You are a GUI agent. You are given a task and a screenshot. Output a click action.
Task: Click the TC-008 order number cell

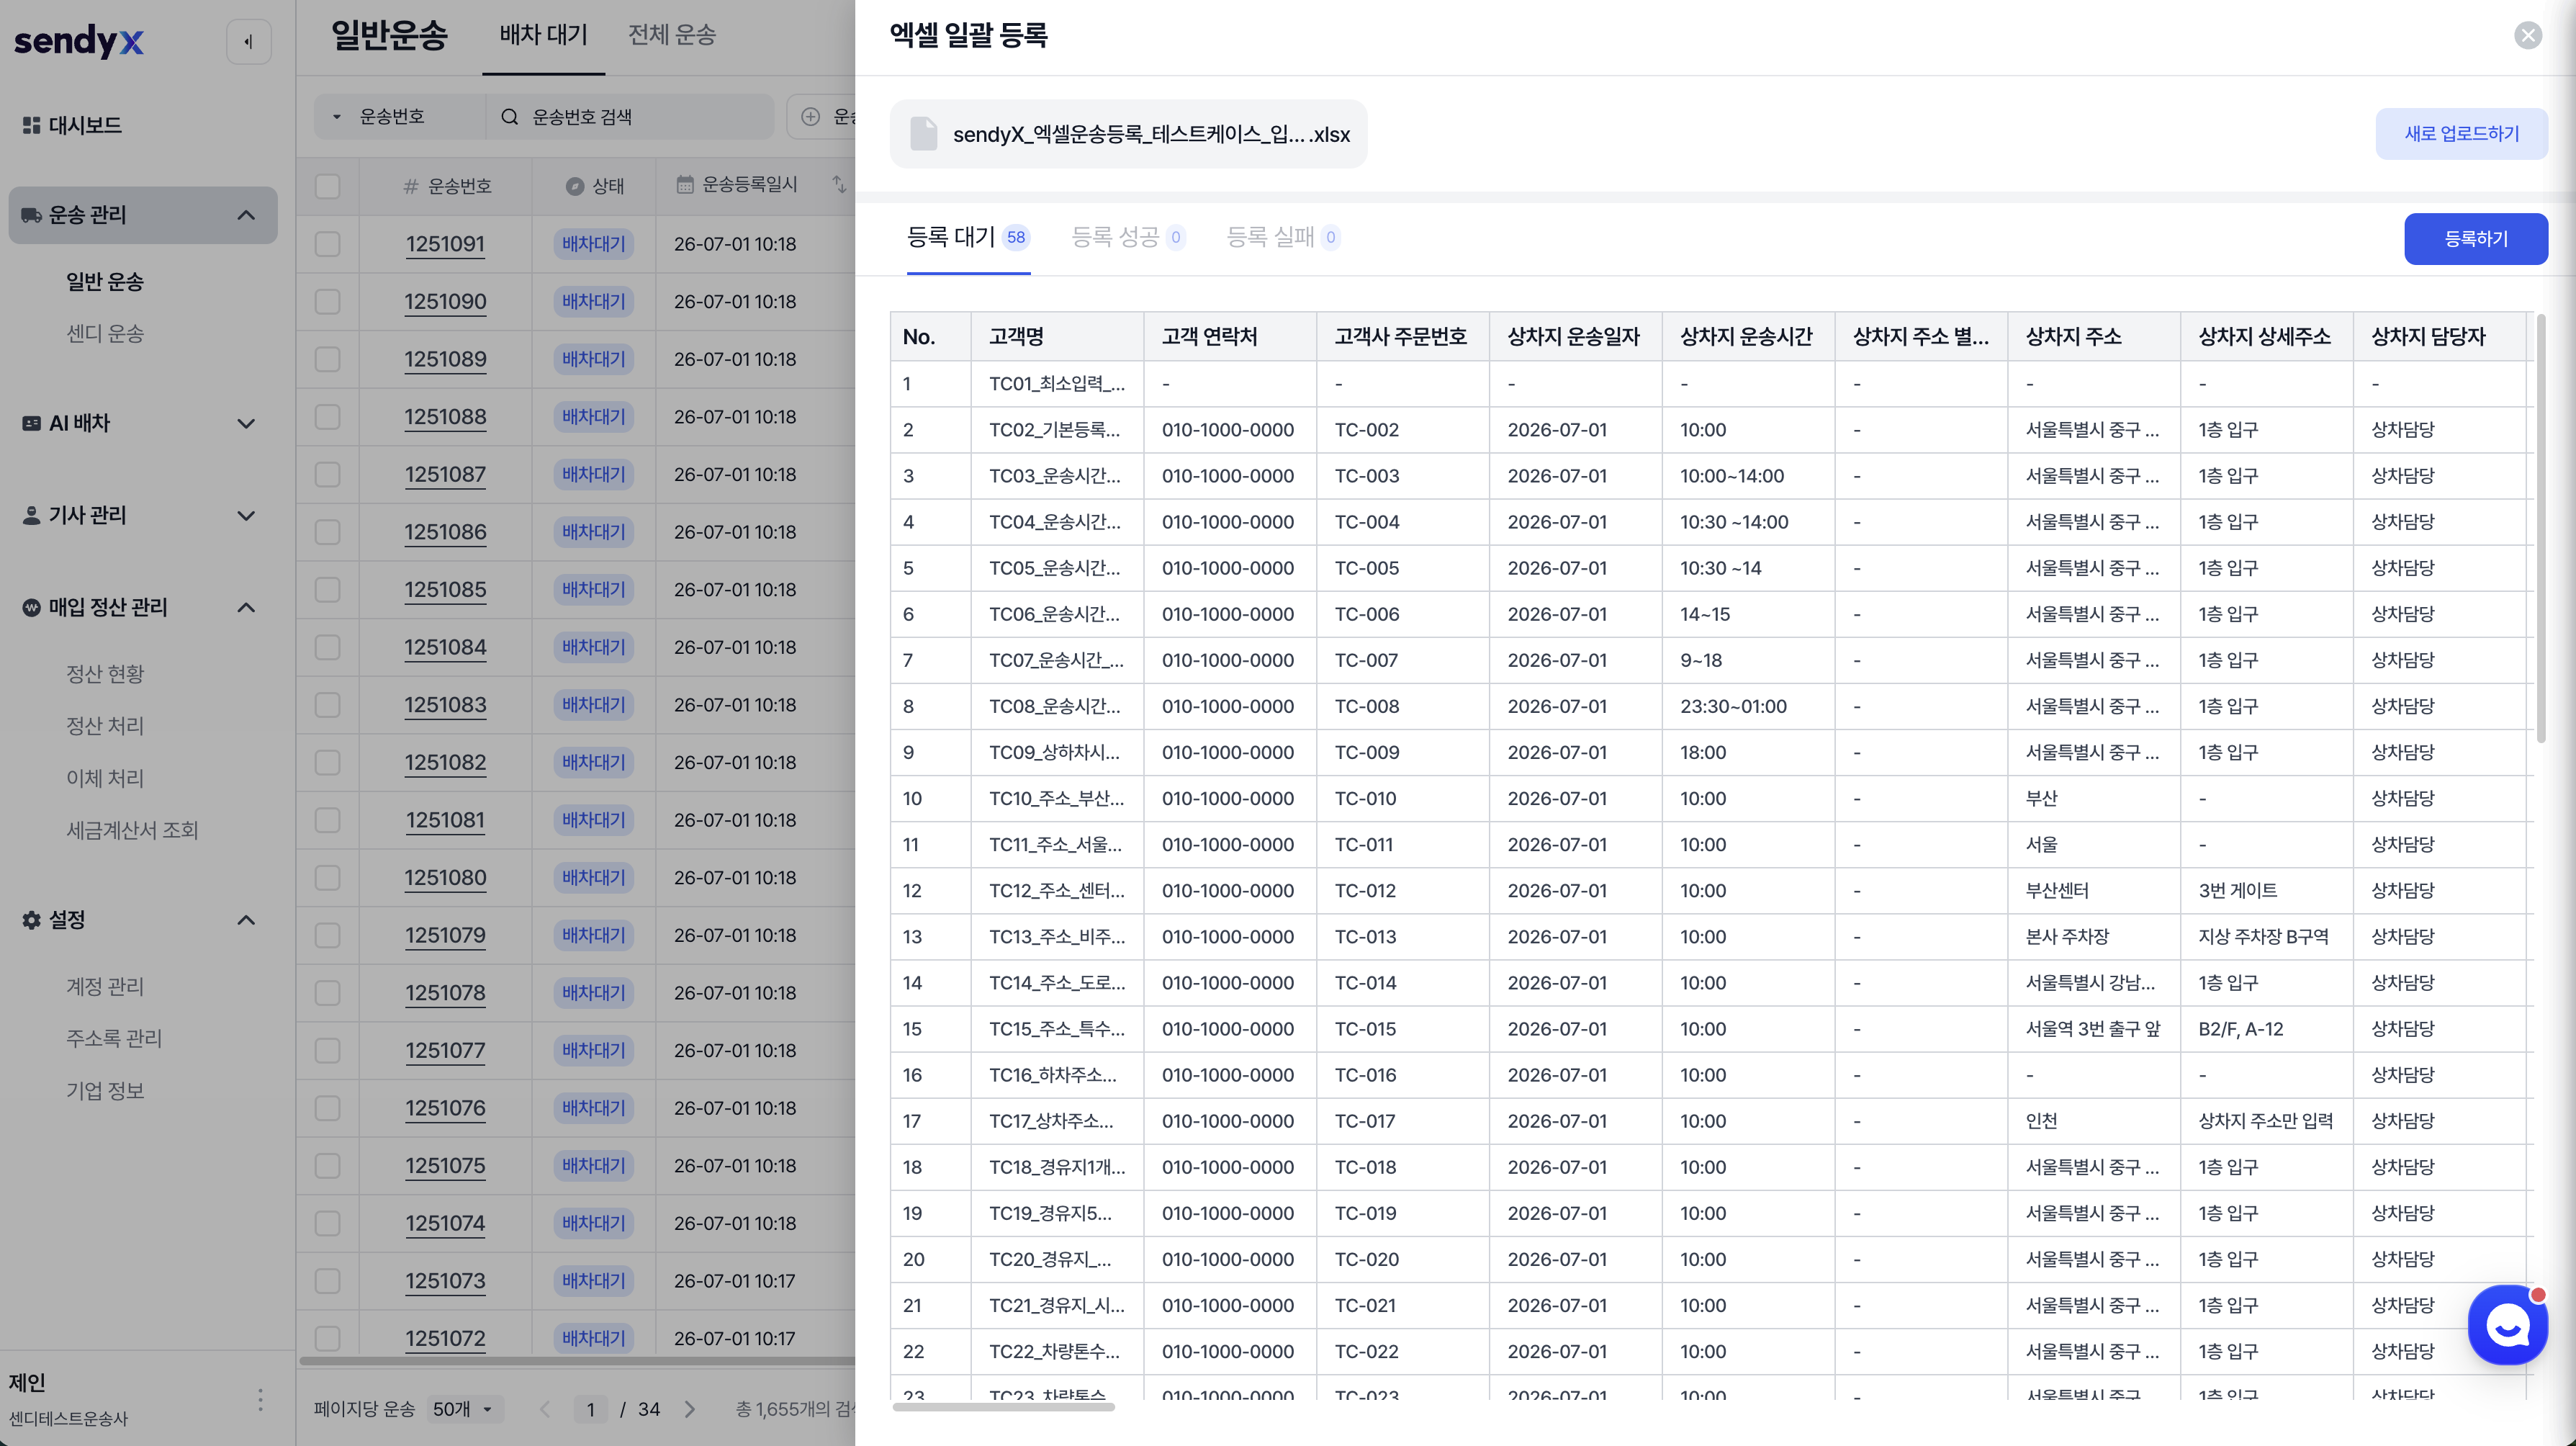[1402, 707]
